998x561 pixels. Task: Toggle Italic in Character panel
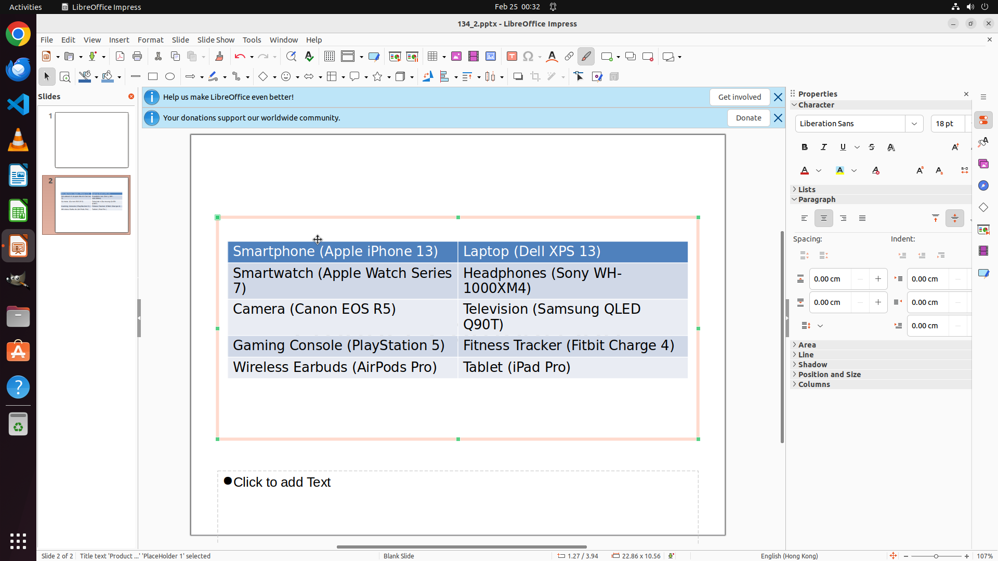tap(824, 148)
